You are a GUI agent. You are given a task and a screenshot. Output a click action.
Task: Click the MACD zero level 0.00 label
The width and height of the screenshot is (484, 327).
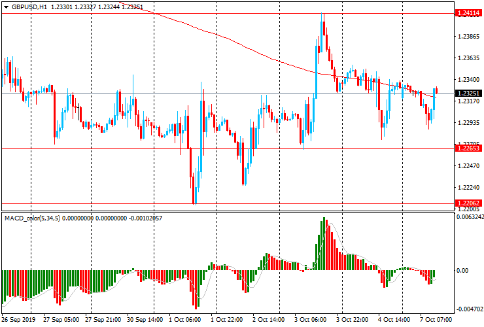[x=462, y=270]
